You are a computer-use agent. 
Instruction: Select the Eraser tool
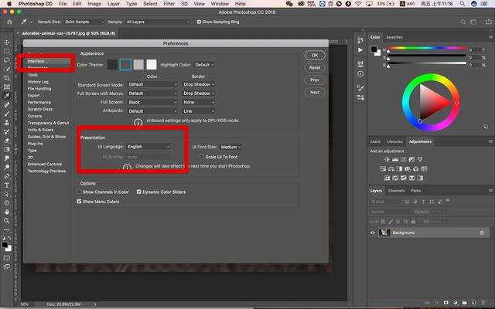point(7,141)
